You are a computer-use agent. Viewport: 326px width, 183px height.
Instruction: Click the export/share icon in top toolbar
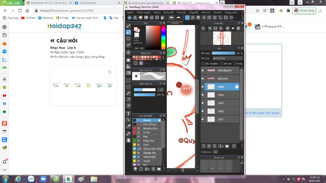tap(135, 18)
